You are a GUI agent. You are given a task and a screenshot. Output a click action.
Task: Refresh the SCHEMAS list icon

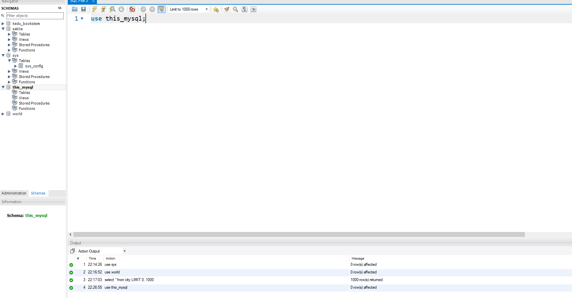(x=60, y=8)
